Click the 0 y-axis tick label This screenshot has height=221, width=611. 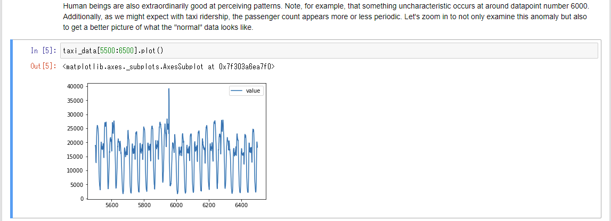coord(83,199)
